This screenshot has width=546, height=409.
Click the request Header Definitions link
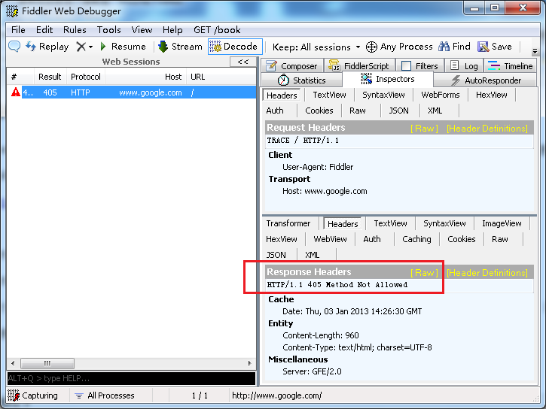click(487, 129)
